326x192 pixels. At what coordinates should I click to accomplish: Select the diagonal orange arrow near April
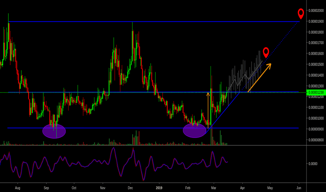[260, 77]
